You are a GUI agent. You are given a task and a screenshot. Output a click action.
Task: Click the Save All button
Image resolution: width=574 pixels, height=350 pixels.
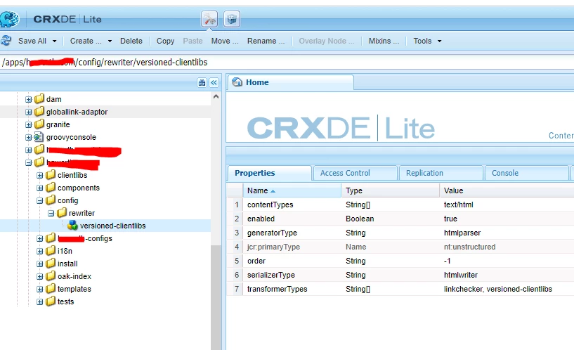32,41
